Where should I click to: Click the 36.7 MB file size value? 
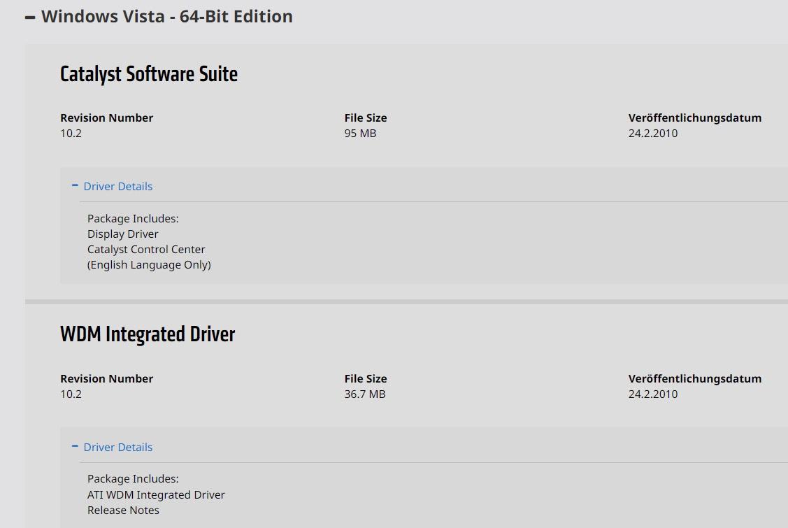[364, 394]
